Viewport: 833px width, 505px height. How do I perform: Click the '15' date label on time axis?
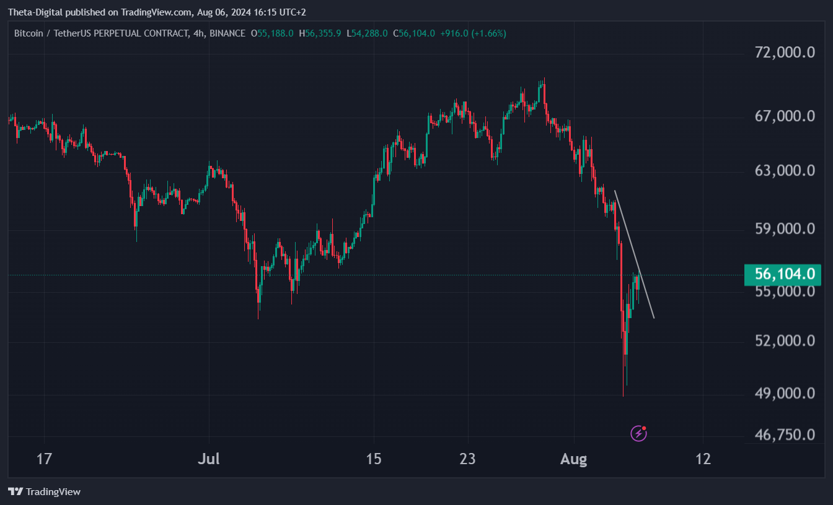373,459
